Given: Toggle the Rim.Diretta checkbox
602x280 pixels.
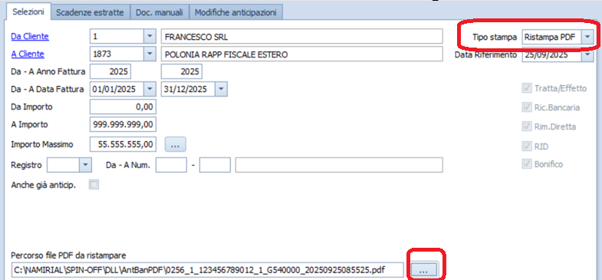Looking at the screenshot, I should pyautogui.click(x=526, y=127).
